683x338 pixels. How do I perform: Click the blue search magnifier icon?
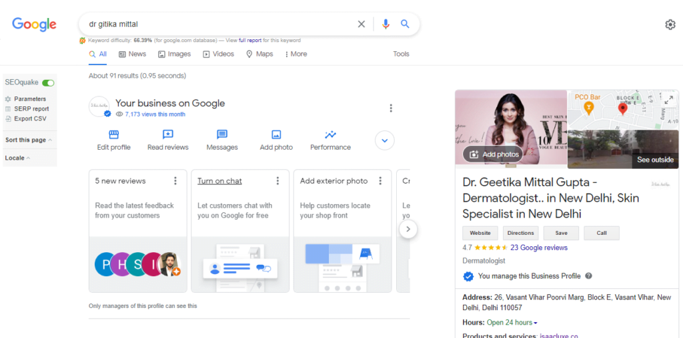point(405,24)
